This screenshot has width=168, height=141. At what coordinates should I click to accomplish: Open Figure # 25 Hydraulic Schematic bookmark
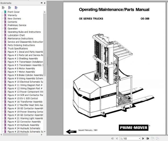pyautogui.click(x=25, y=132)
